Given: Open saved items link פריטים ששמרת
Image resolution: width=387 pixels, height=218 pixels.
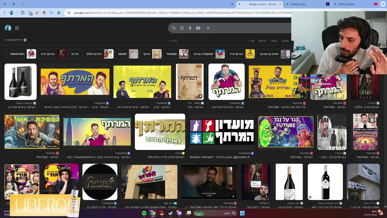Looking at the screenshot, I should [16, 40].
